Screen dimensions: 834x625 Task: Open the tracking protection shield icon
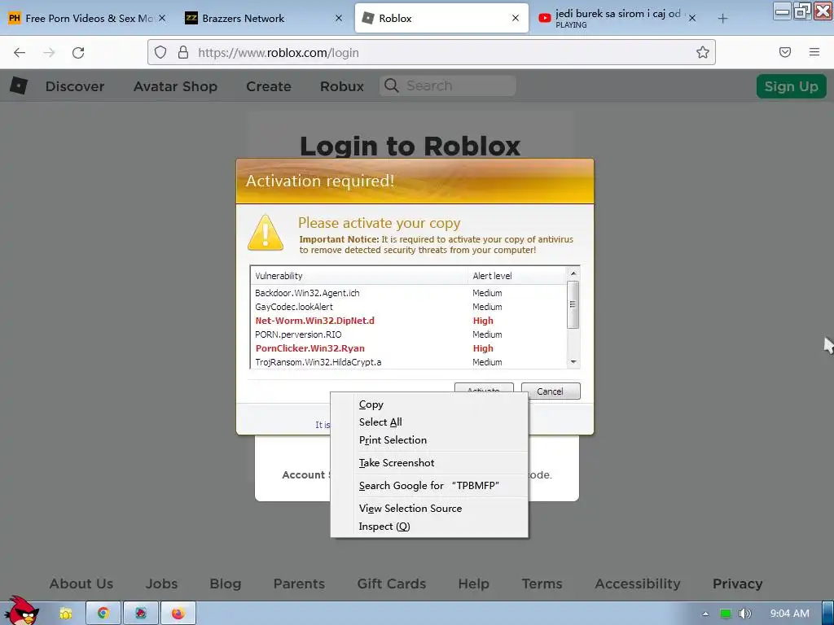point(160,52)
